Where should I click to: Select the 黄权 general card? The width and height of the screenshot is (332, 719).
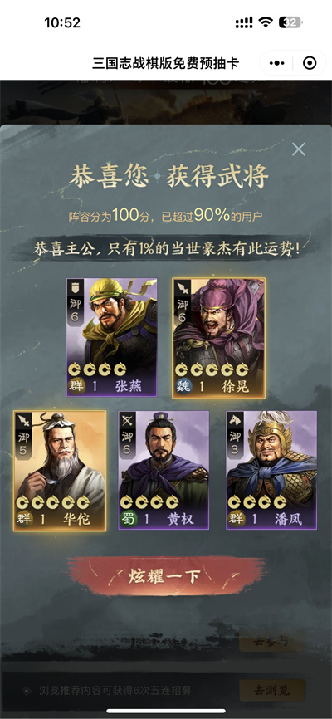[x=164, y=470]
